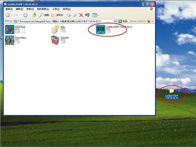The width and height of the screenshot is (196, 147).
Task: Expand the Back button history arrow
Action: coord(20,15)
